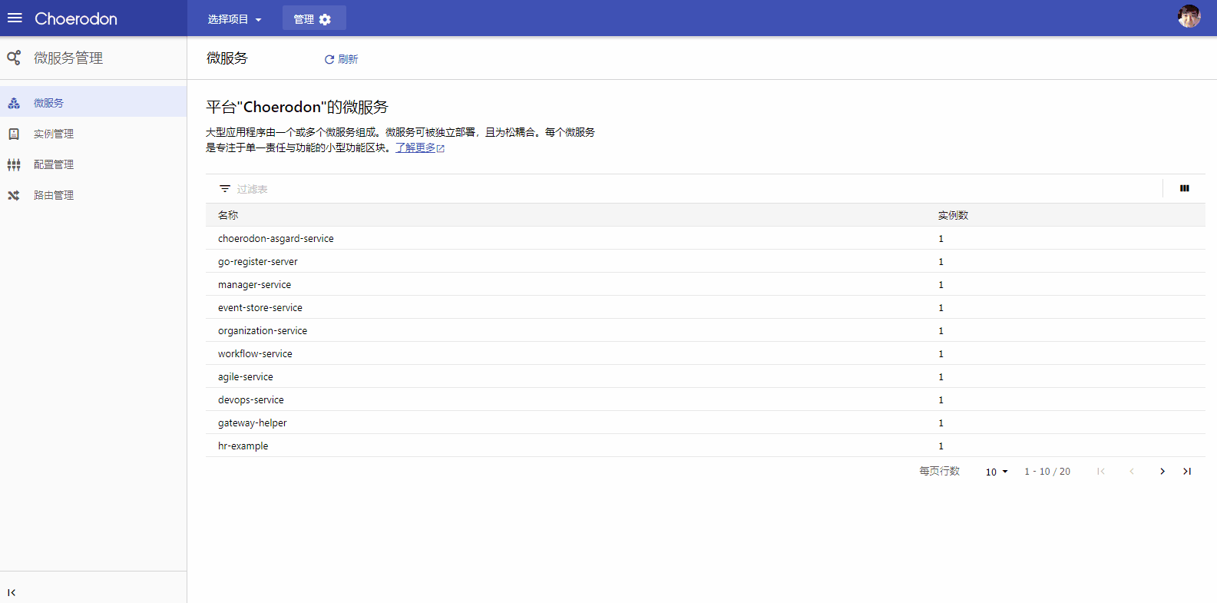Open the column display settings icon
Image resolution: width=1217 pixels, height=603 pixels.
tap(1185, 188)
